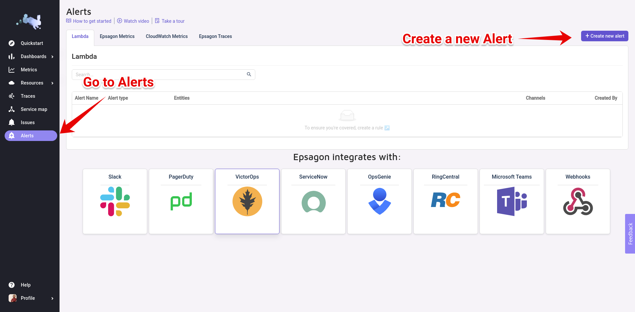Viewport: 635px width, 312px height.
Task: Click the Created By column header
Action: [606, 98]
